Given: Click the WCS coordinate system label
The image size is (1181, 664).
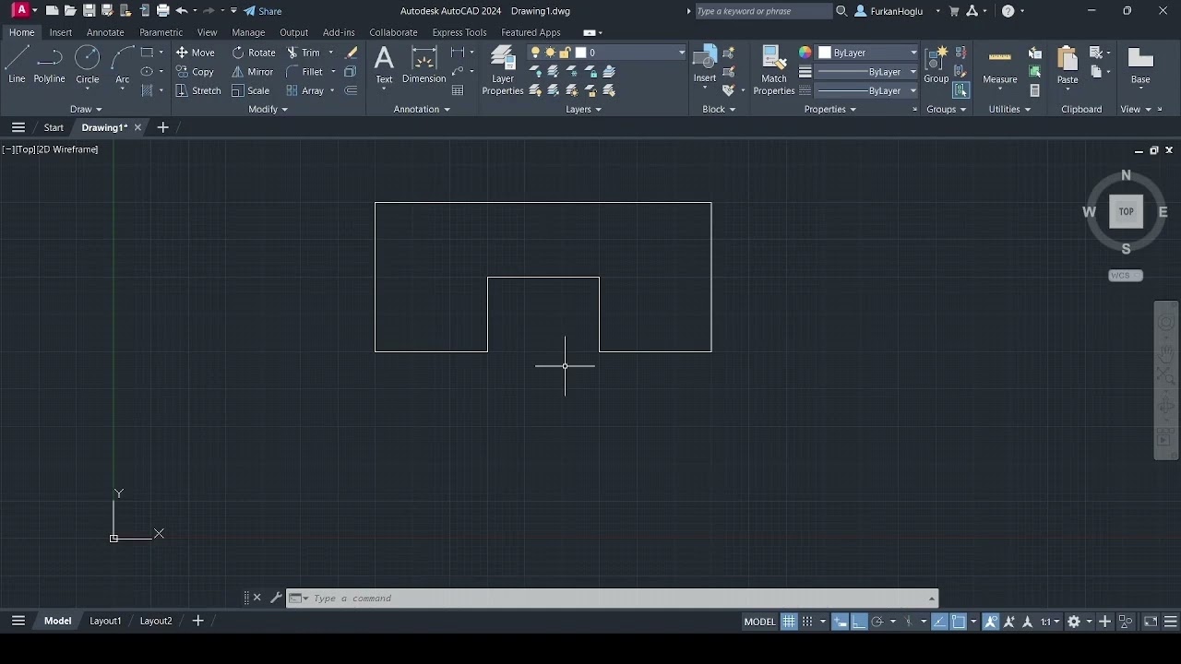Looking at the screenshot, I should pos(1126,275).
